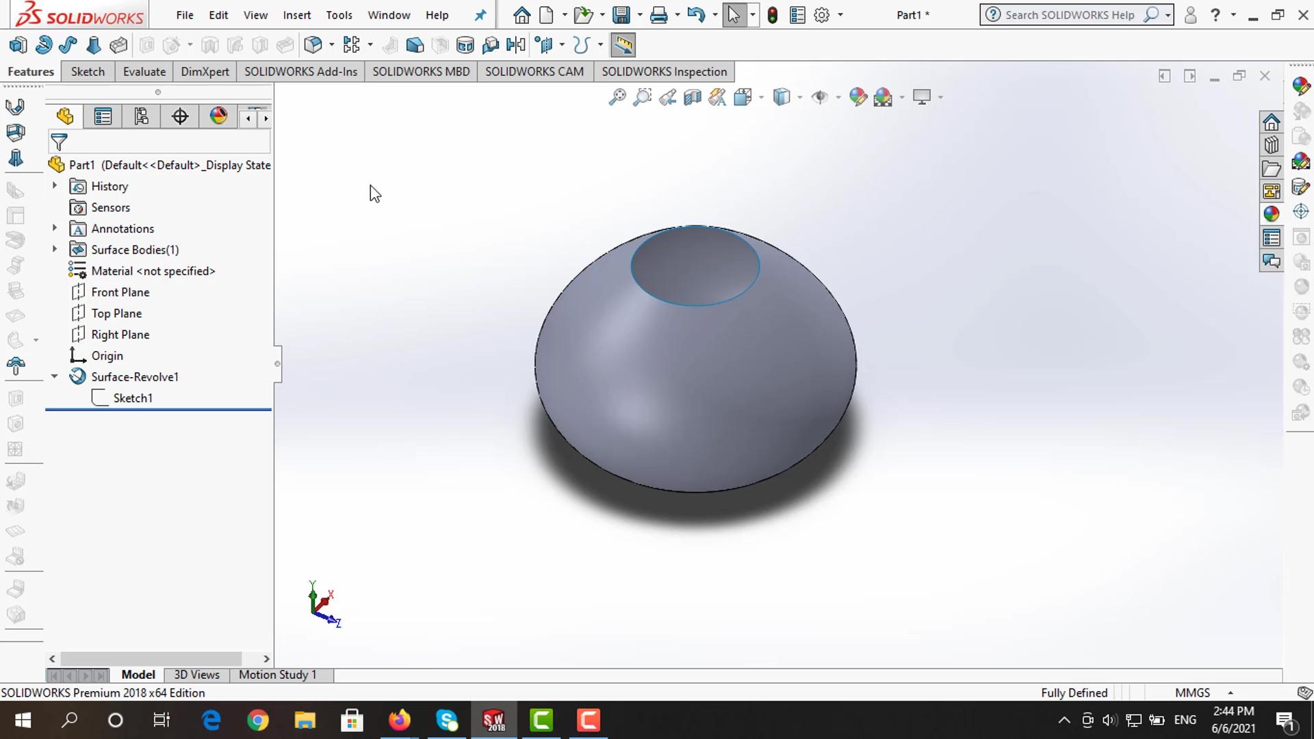The height and width of the screenshot is (739, 1314).
Task: Toggle the Instant3D ruler button
Action: click(623, 45)
